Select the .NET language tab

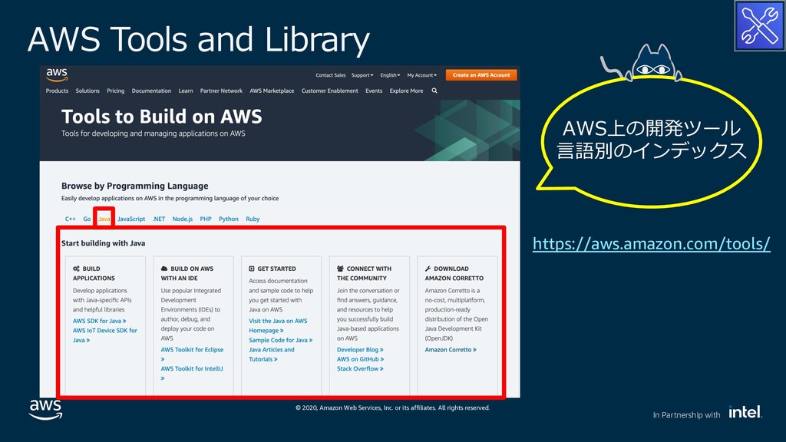click(x=159, y=219)
